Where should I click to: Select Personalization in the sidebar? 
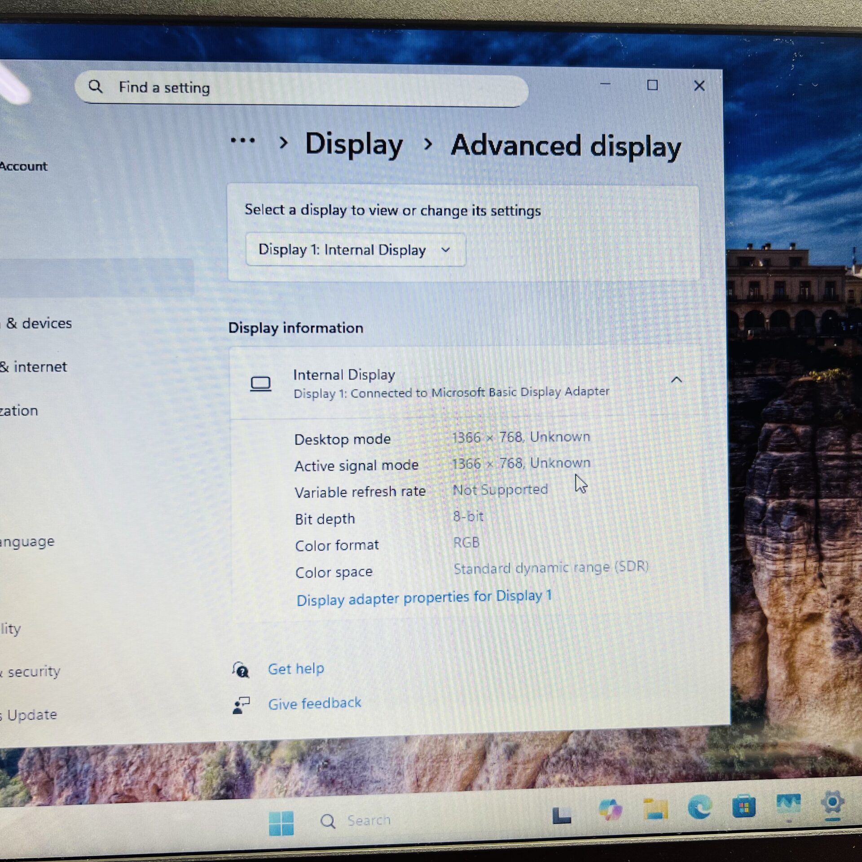(19, 410)
